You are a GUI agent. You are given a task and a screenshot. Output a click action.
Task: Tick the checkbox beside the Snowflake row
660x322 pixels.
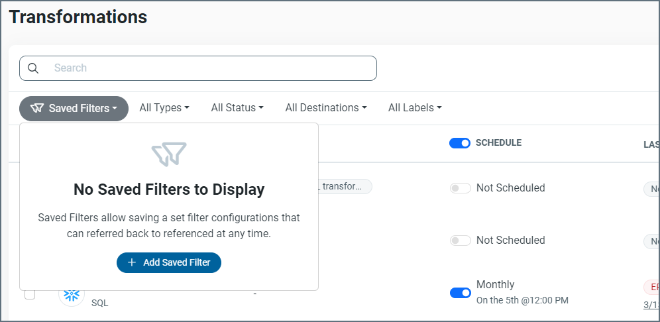[x=30, y=294]
